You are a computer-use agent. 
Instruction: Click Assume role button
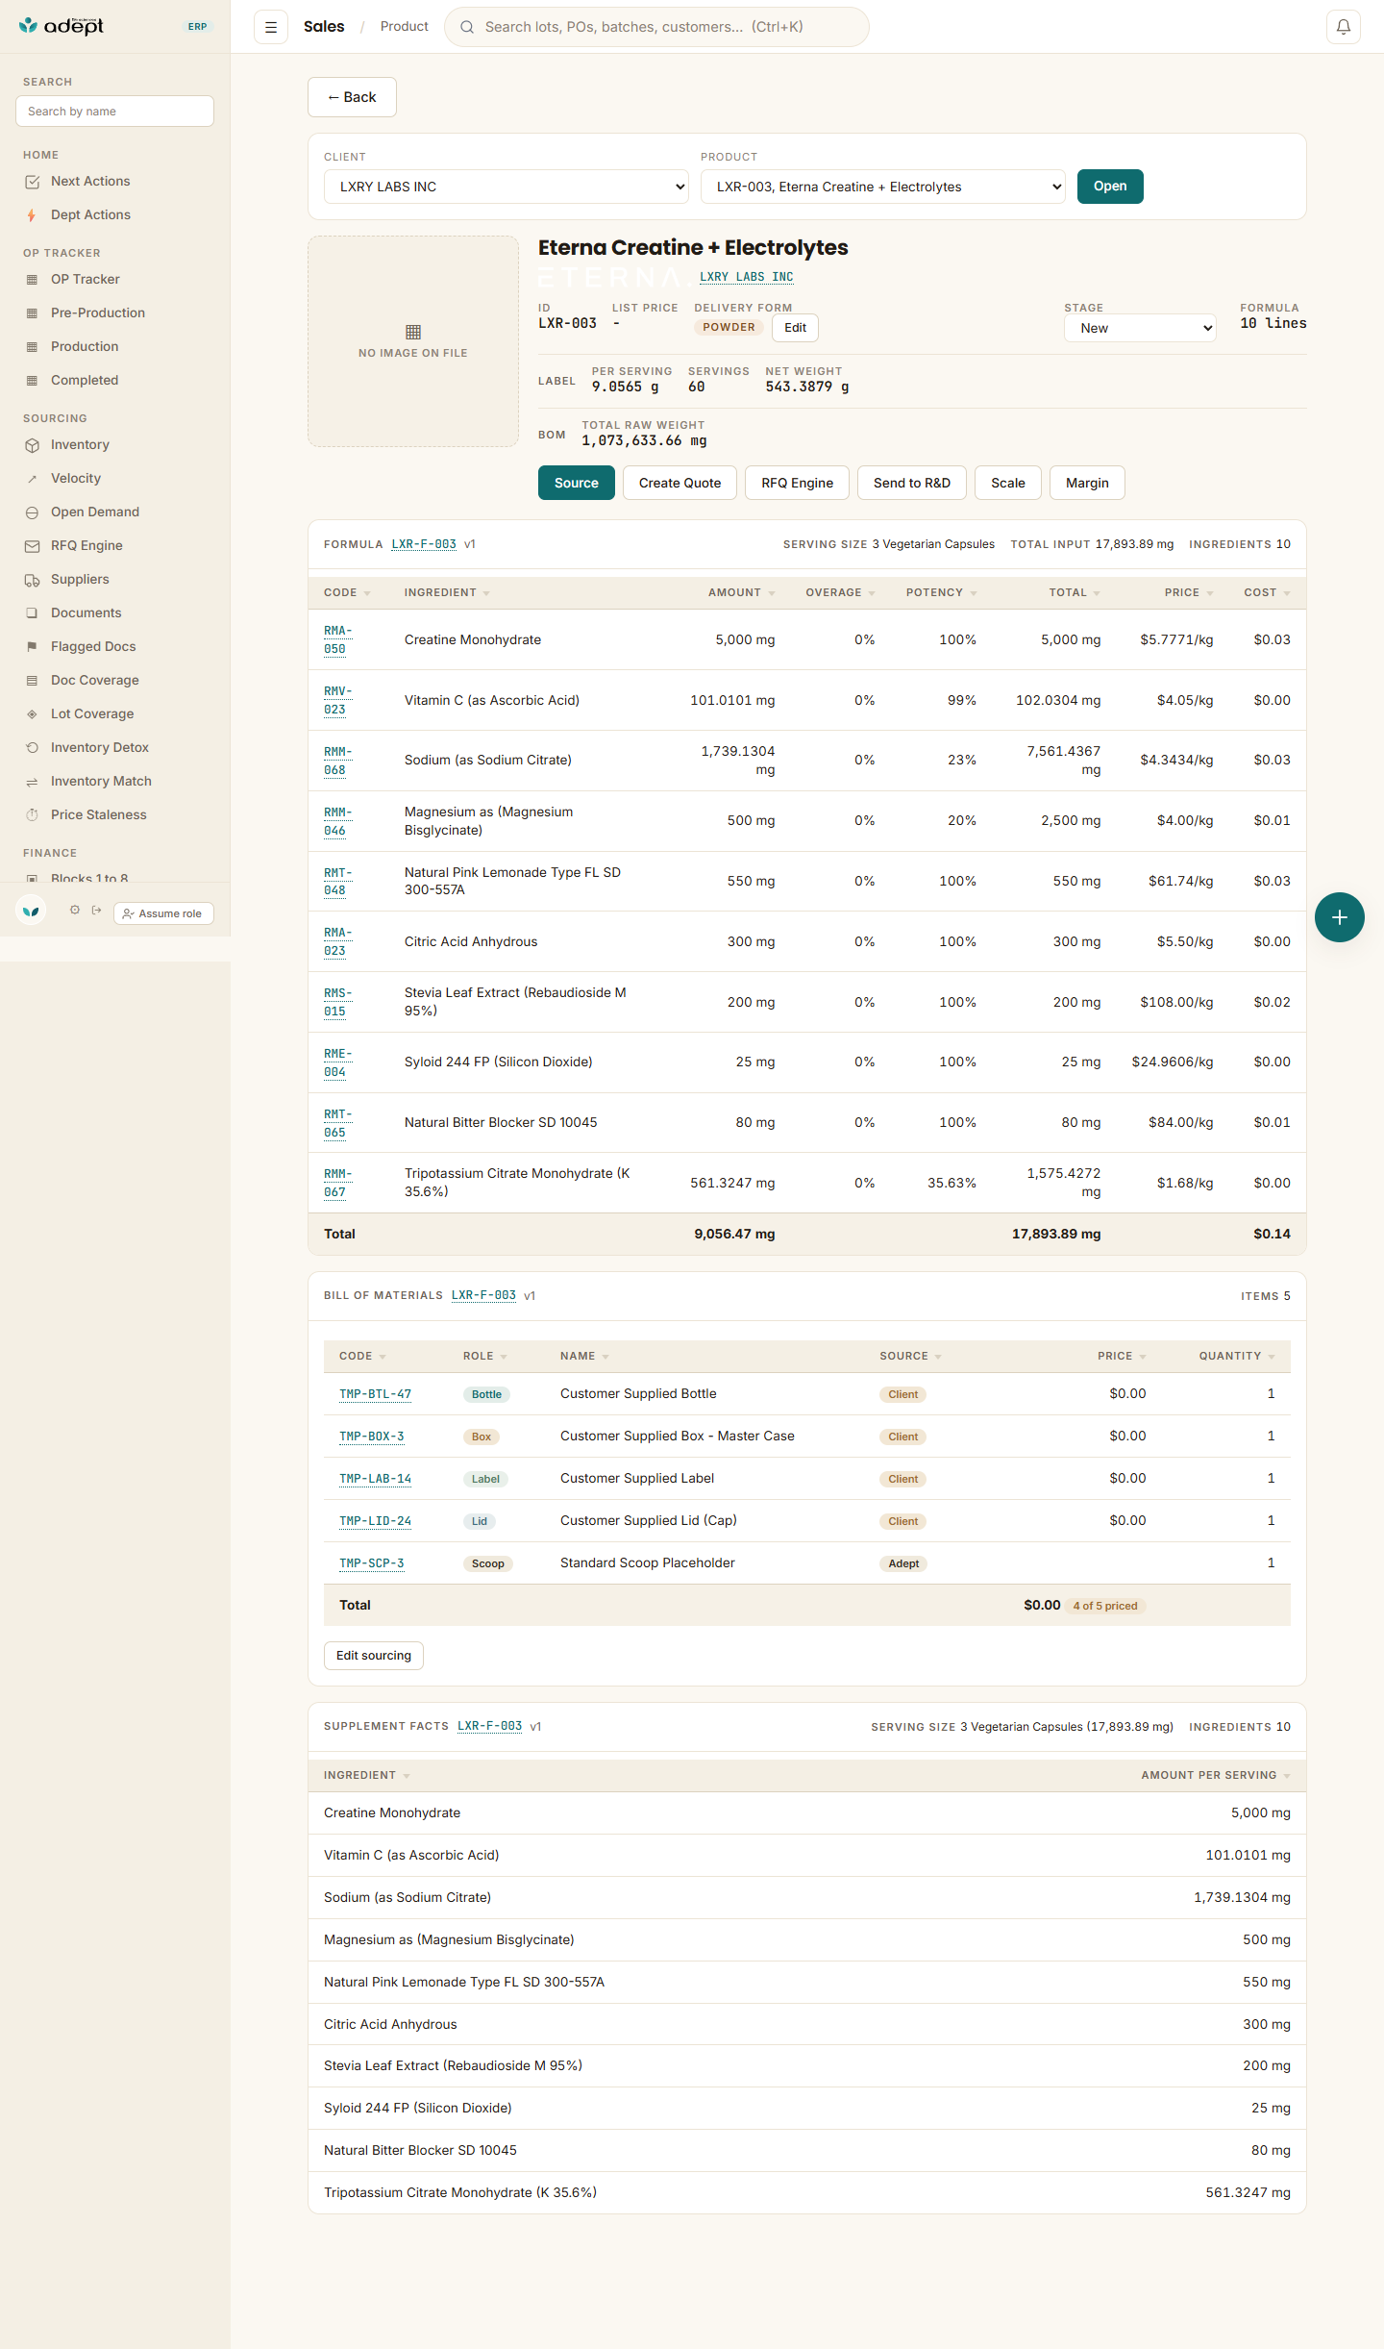[x=163, y=913]
